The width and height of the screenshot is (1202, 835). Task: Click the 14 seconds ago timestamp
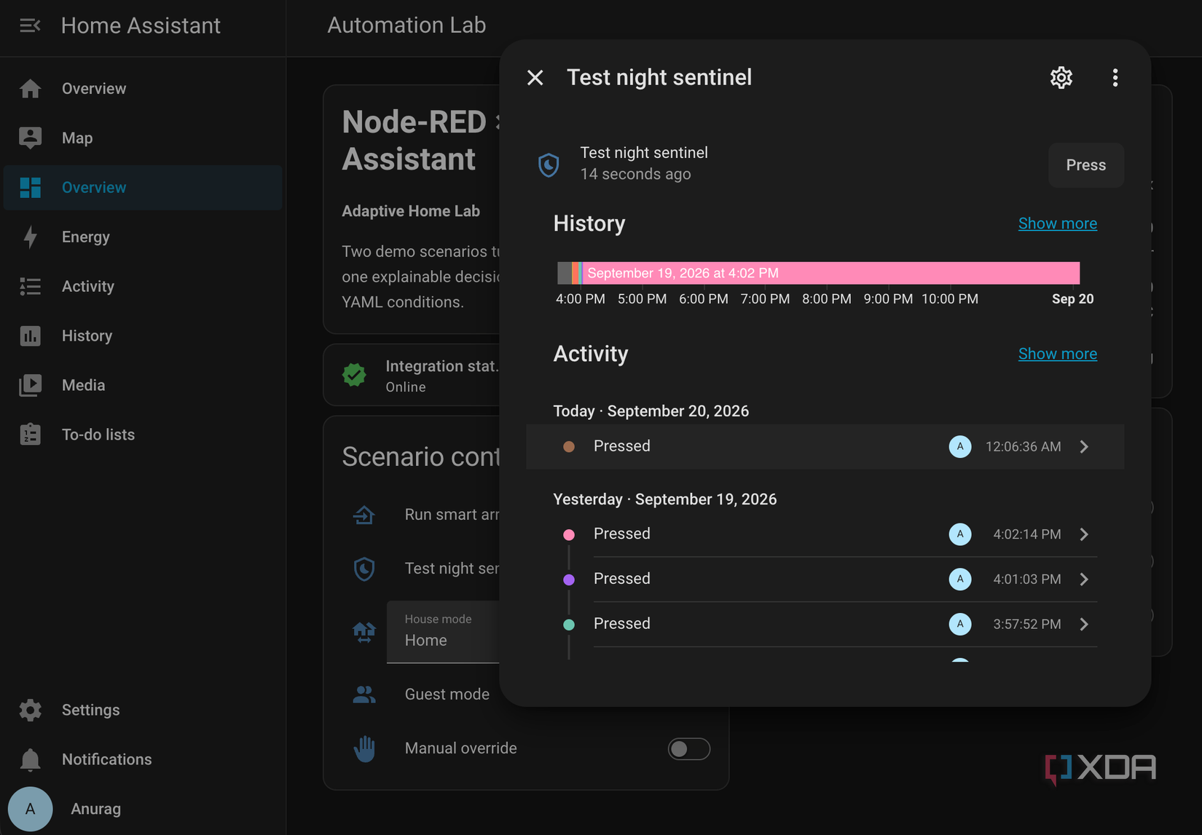(635, 175)
